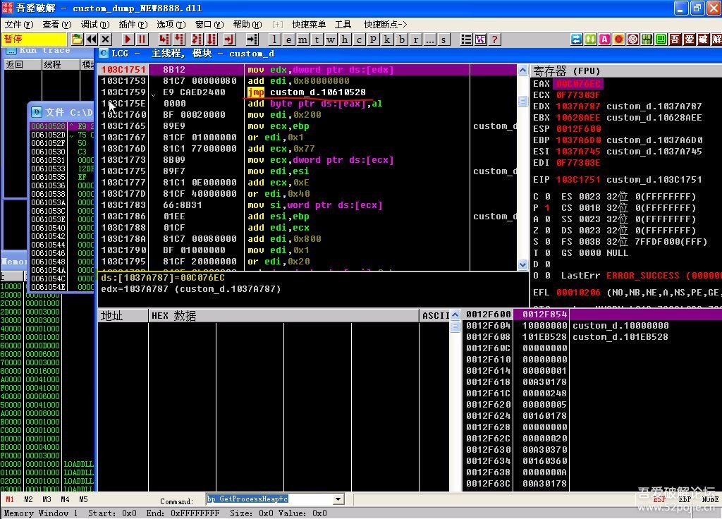Select stack row 0012F604 custom_d.10000000
This screenshot has width=722, height=519.
592,326
